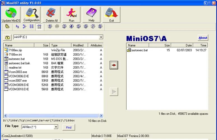217x140 pixels.
Task: Select VCOM3009.EXE file
Action: coord(19,85)
